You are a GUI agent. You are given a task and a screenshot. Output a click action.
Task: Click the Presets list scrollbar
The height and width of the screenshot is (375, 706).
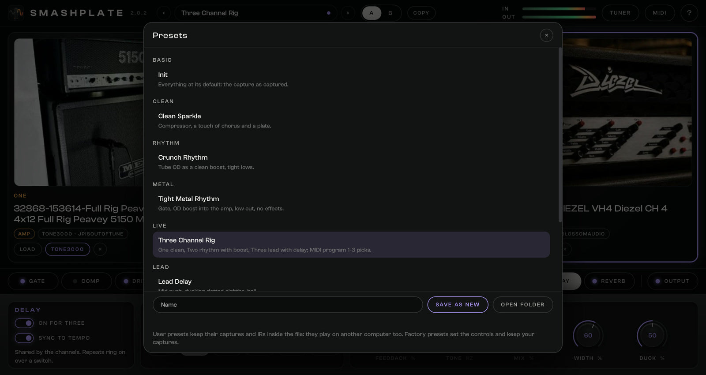pyautogui.click(x=560, y=135)
